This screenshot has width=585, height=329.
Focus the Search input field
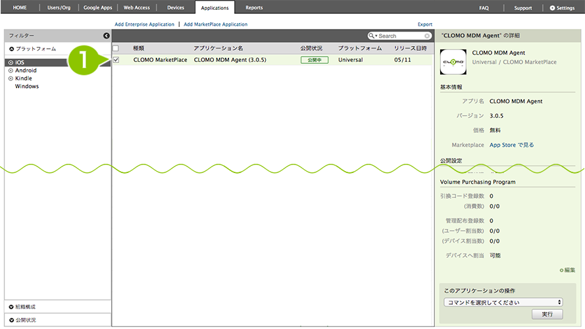(401, 36)
